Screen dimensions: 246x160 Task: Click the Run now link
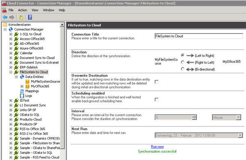click(x=157, y=146)
